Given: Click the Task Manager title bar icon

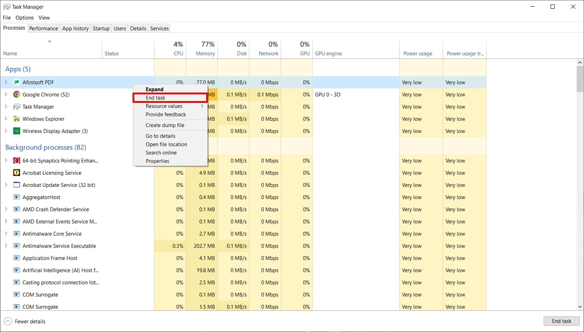Looking at the screenshot, I should click(x=7, y=7).
